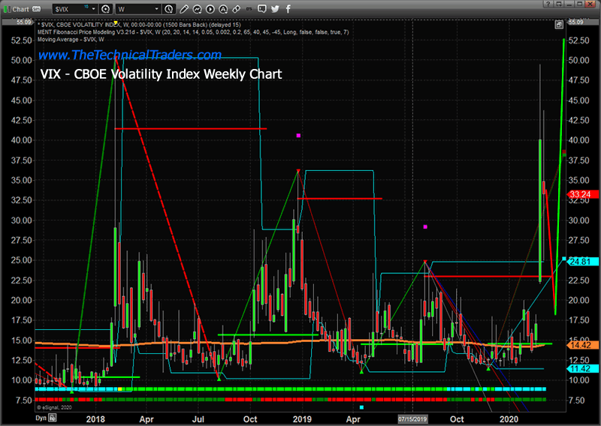The image size is (601, 426).
Task: Click the bar replay play icon
Action: tap(210, 9)
